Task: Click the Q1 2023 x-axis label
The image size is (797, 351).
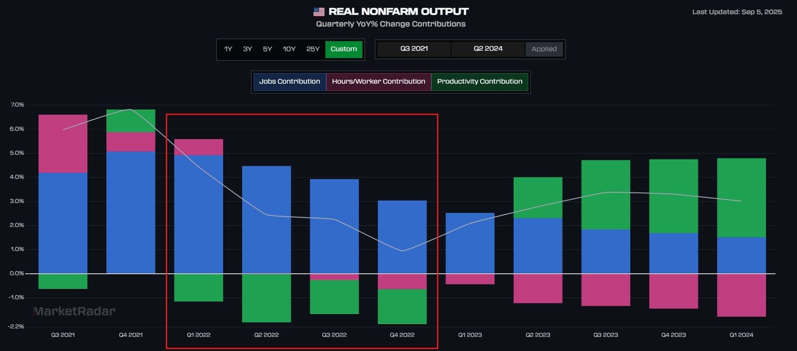Action: pyautogui.click(x=470, y=335)
